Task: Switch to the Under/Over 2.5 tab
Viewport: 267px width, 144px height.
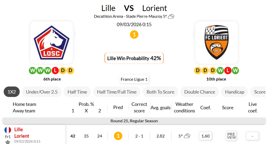Action: coord(42,92)
